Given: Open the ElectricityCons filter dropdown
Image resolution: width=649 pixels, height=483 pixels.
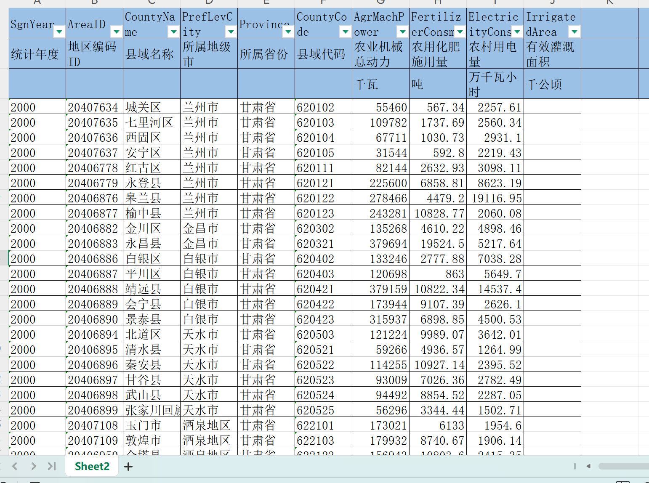Looking at the screenshot, I should pos(517,32).
